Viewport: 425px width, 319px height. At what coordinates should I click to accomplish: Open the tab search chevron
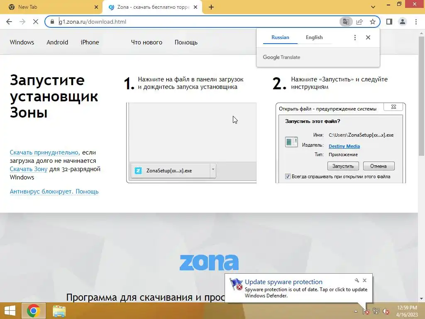point(373,7)
